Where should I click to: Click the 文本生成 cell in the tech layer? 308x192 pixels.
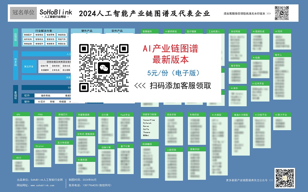coord(55,70)
